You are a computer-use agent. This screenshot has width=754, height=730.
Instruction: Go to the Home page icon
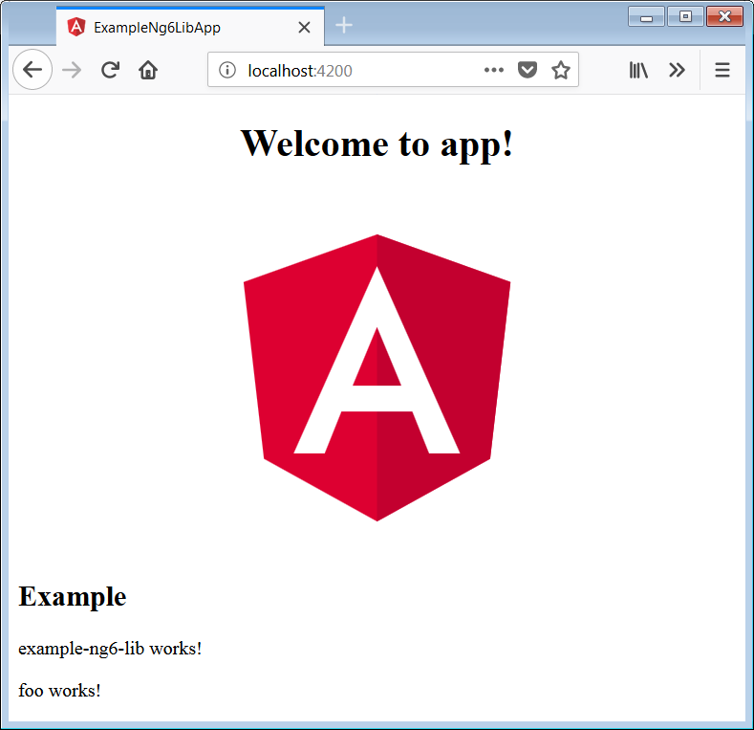[147, 70]
